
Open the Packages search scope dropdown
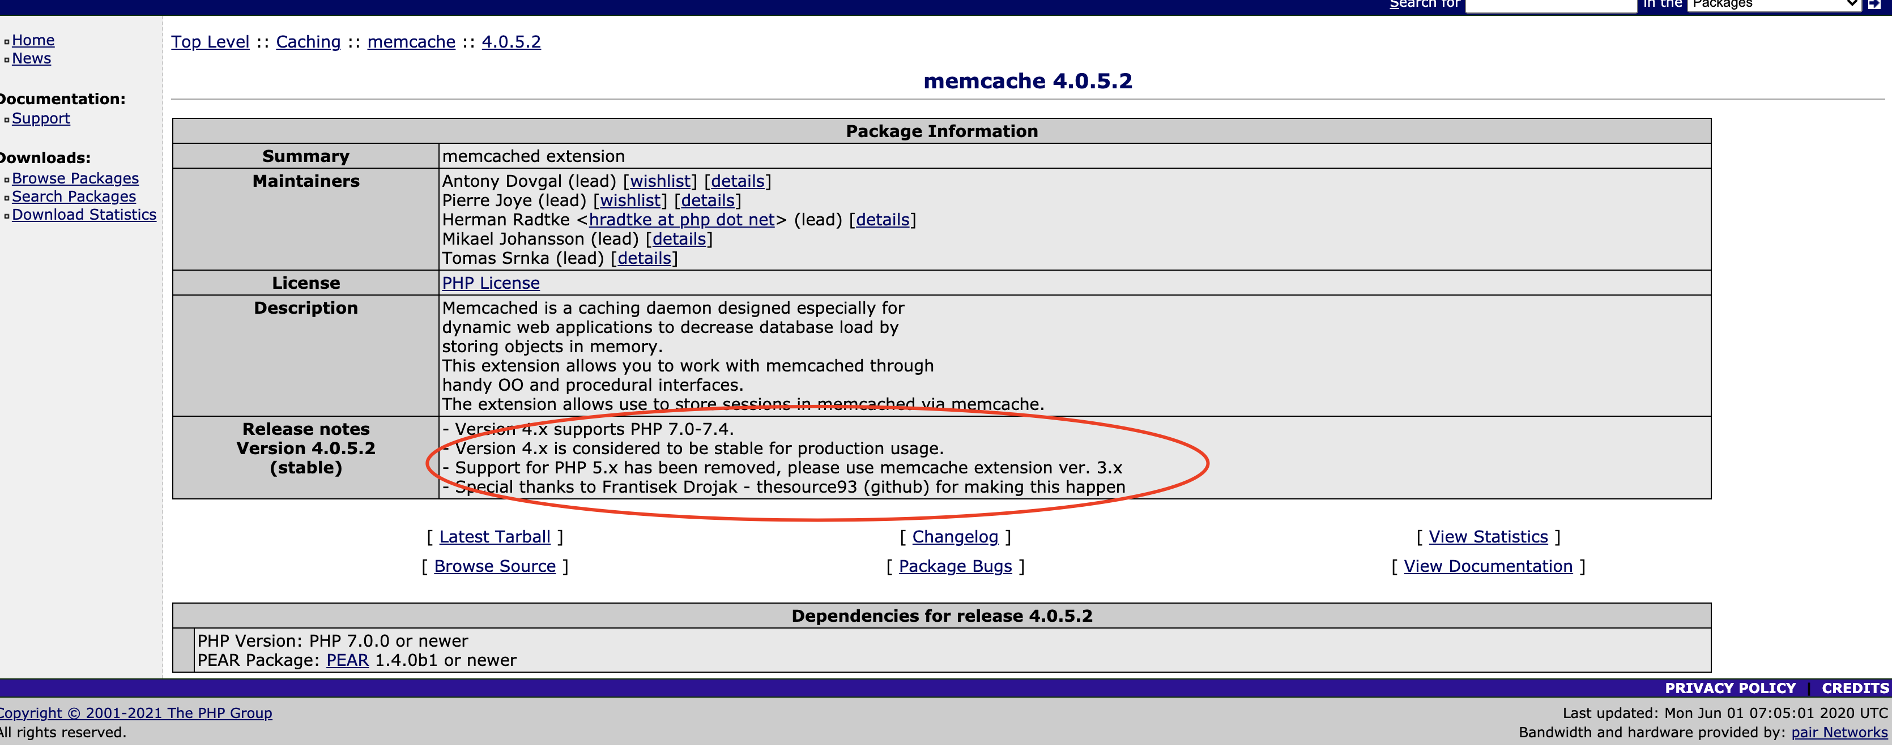click(1774, 5)
